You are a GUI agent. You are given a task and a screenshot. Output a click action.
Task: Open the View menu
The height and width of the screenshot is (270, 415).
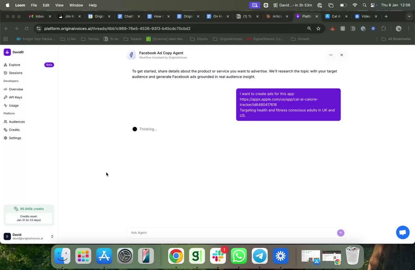pyautogui.click(x=59, y=5)
